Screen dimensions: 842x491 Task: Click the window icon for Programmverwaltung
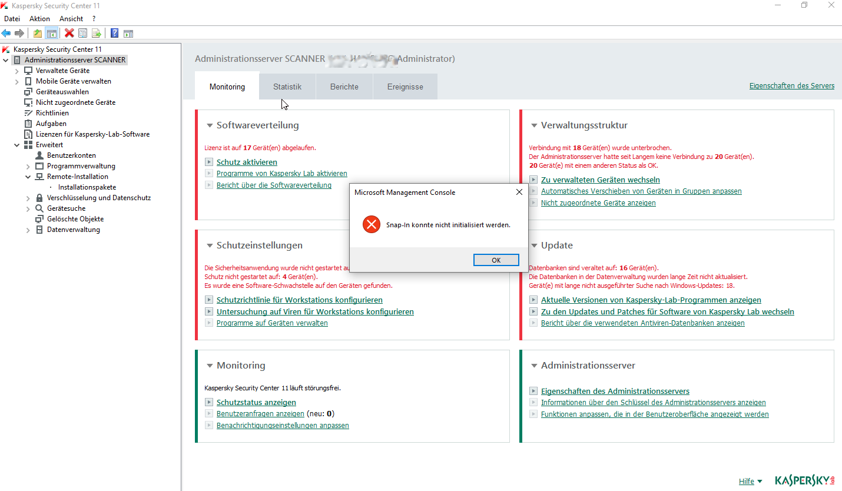[x=39, y=166]
